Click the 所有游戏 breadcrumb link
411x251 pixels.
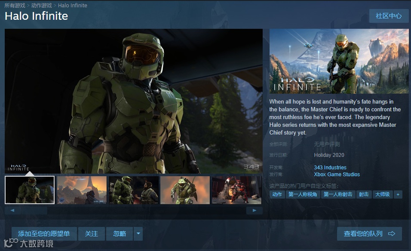click(x=15, y=5)
